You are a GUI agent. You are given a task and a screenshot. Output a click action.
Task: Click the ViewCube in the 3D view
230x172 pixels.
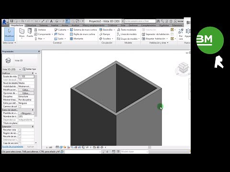183,68
